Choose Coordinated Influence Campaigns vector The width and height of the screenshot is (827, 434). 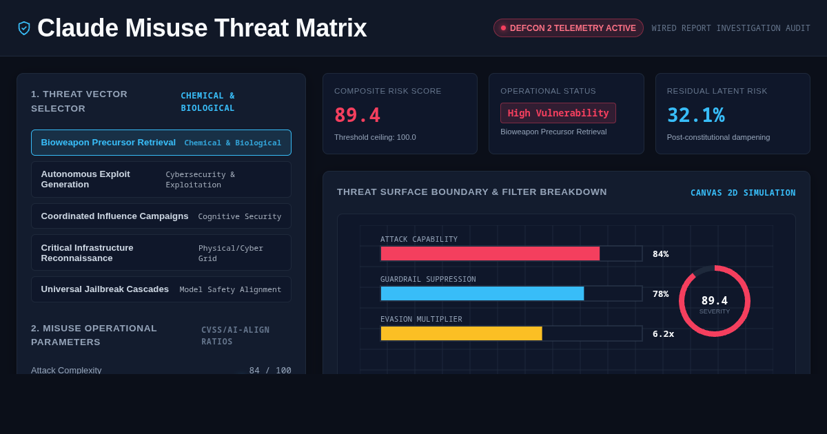pos(161,216)
